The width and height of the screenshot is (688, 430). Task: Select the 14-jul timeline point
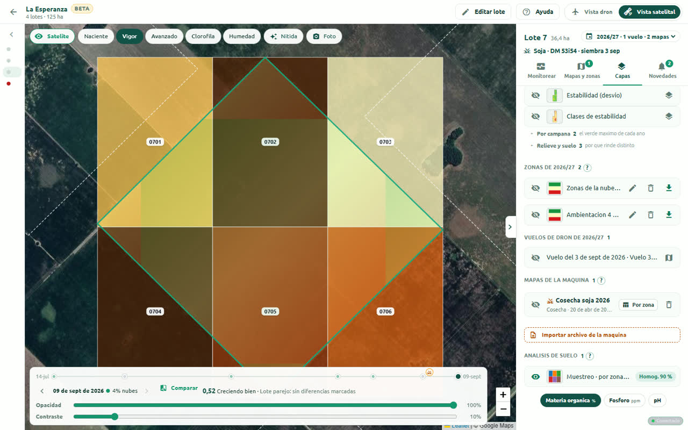pyautogui.click(x=54, y=376)
